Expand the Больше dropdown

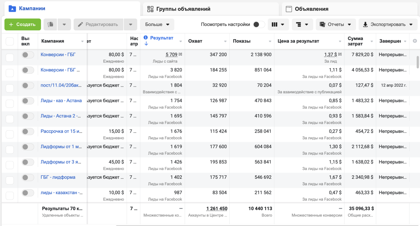[157, 24]
